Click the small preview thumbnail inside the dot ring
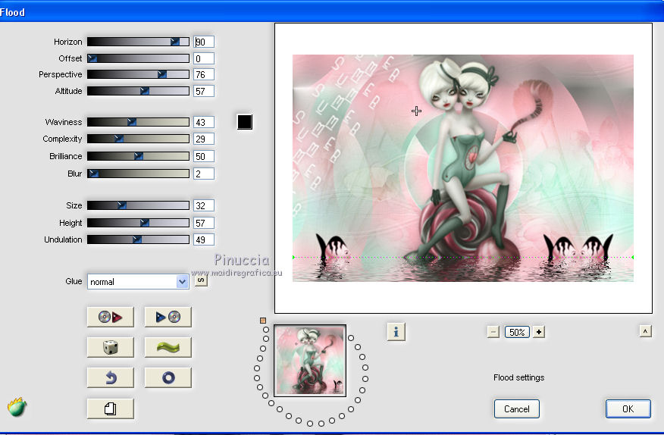Viewport: 664px width, 435px height. point(310,361)
